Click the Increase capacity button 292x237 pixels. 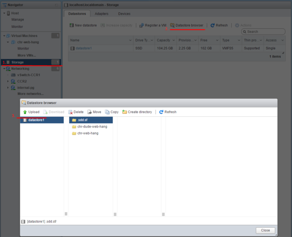pyautogui.click(x=117, y=25)
